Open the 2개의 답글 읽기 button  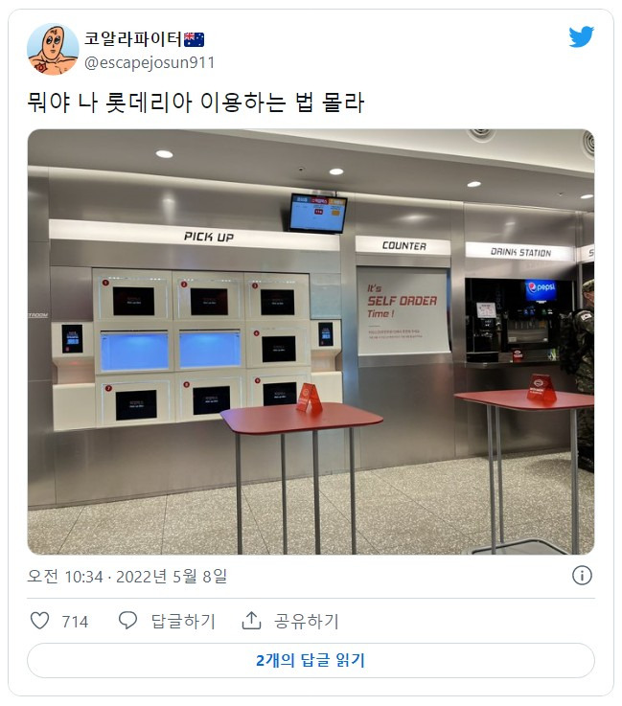click(311, 661)
